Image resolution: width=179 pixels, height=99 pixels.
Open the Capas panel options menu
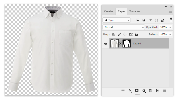click(171, 11)
